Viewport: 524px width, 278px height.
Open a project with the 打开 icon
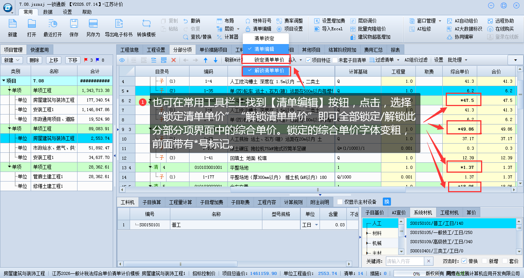click(31, 23)
